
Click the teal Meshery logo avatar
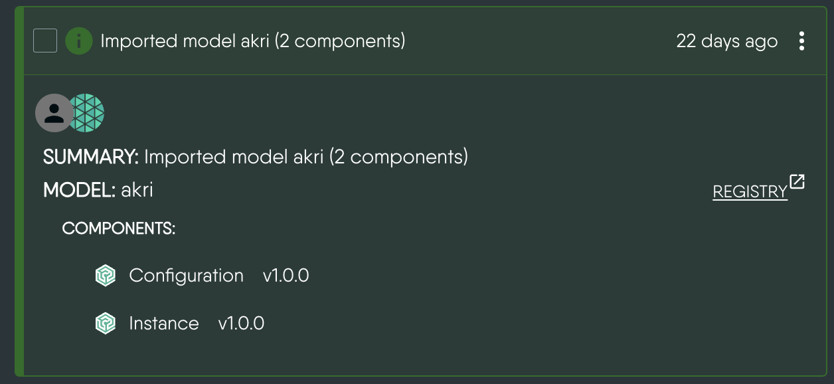click(x=87, y=112)
